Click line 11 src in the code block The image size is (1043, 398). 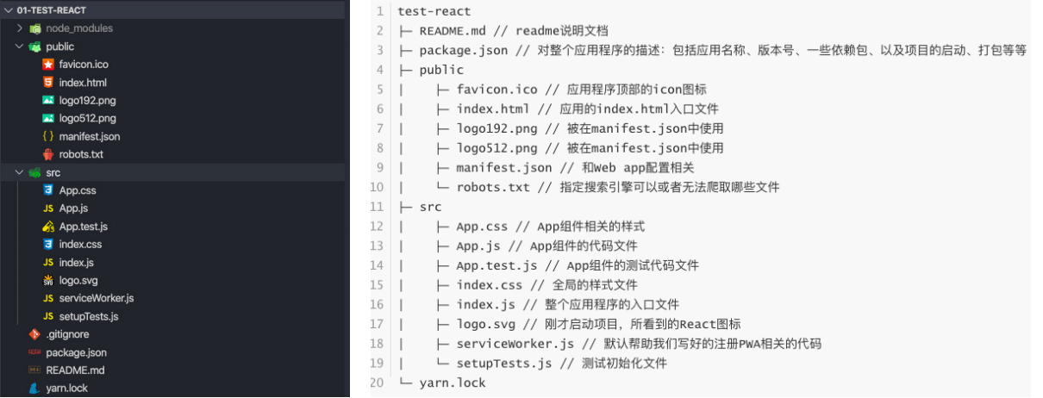tap(430, 207)
